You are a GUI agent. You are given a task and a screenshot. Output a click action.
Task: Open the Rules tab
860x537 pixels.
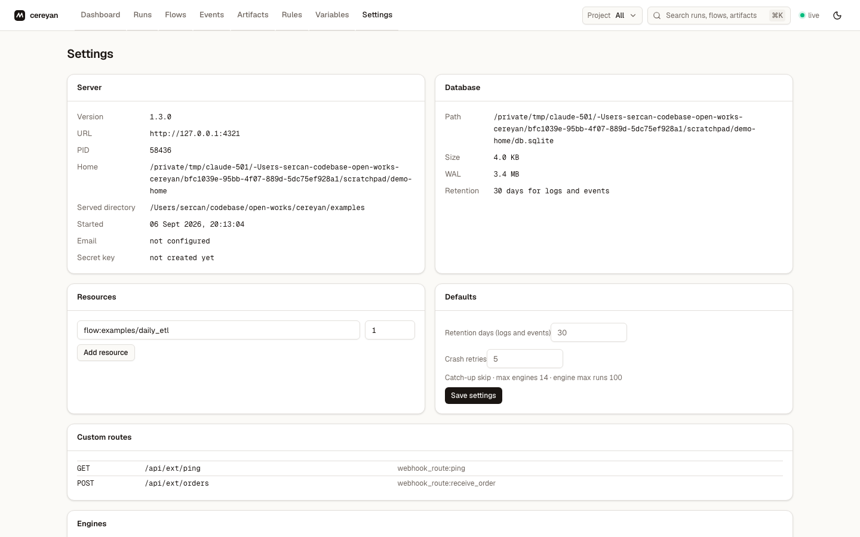point(292,15)
